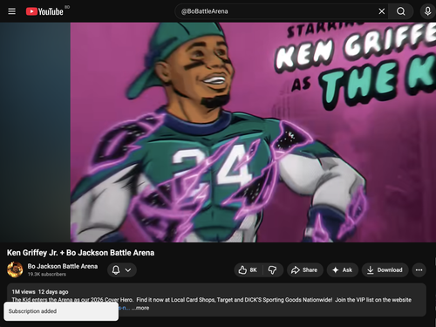Open the hamburger guide menu

pyautogui.click(x=11, y=11)
